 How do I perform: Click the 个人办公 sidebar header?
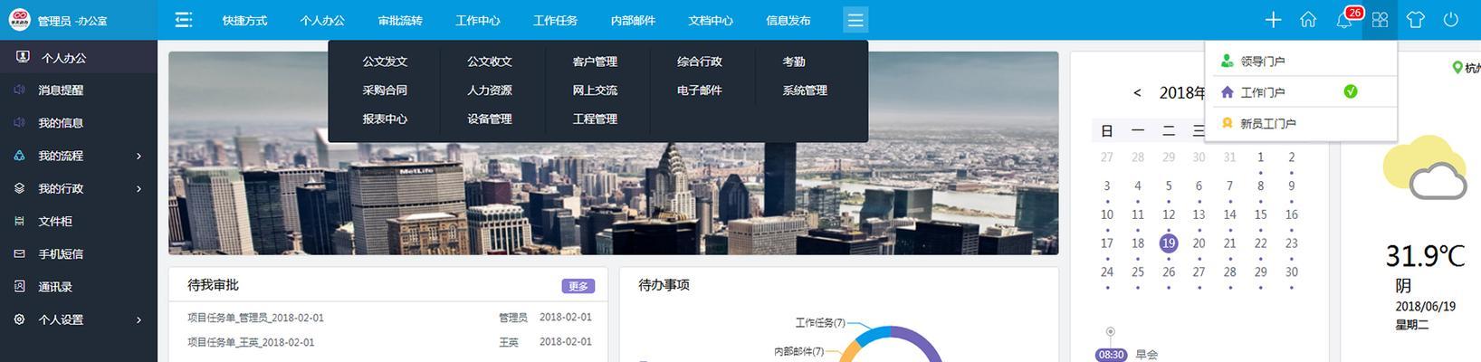[79, 57]
